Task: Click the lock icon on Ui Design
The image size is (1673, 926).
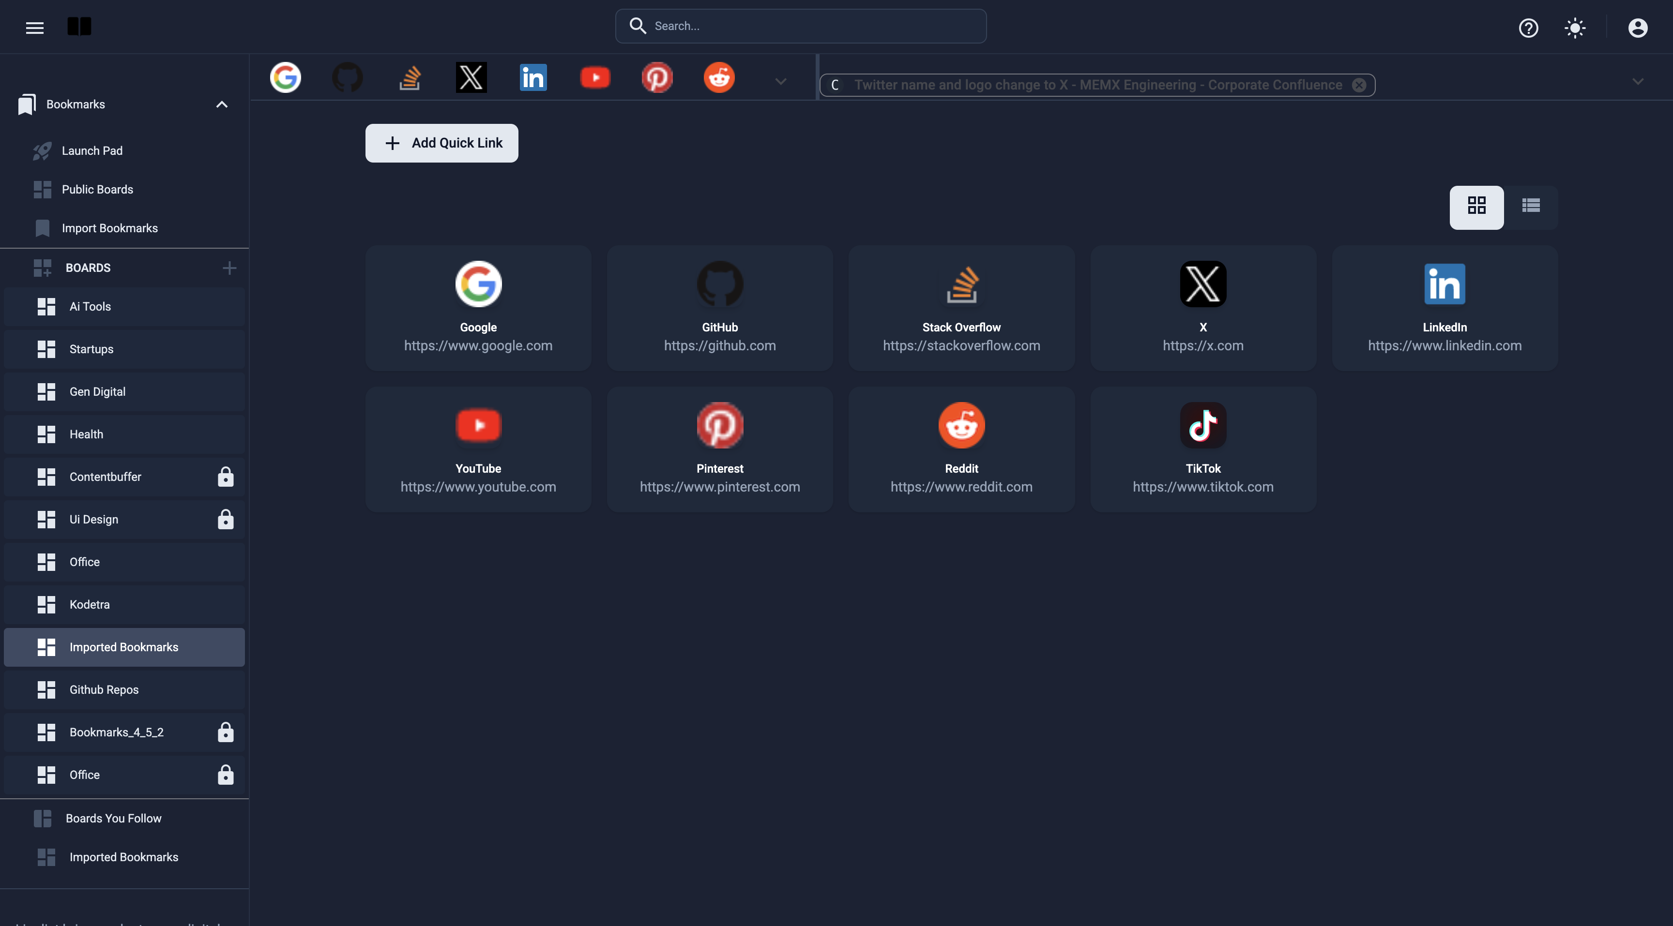Action: pyautogui.click(x=226, y=519)
